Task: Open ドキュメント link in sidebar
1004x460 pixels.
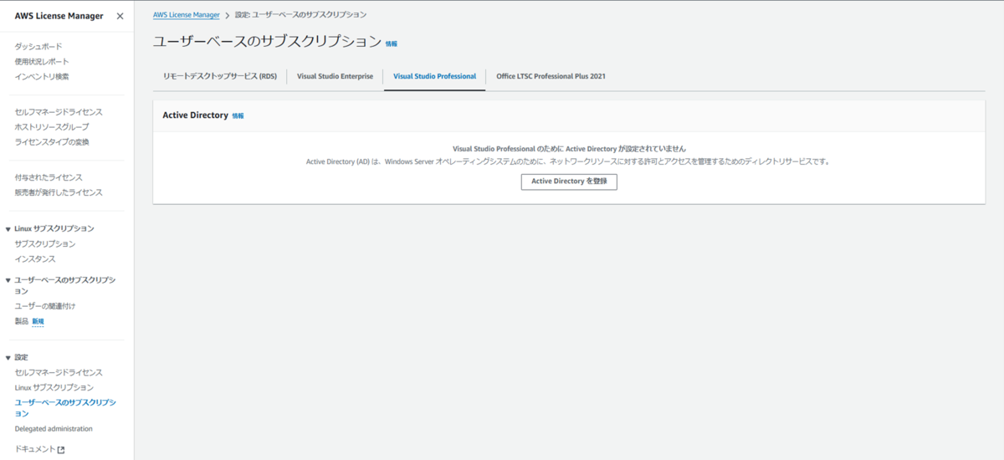Action: [35, 449]
